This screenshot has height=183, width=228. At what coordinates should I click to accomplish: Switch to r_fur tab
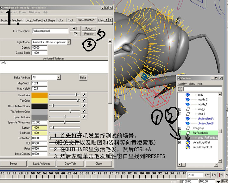click(60, 20)
